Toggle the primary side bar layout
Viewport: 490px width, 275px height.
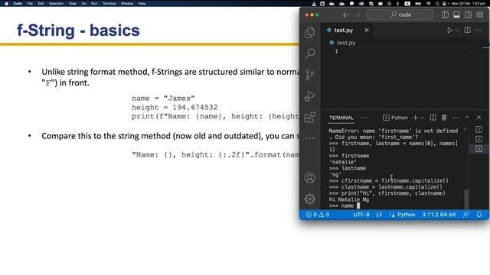(x=445, y=15)
